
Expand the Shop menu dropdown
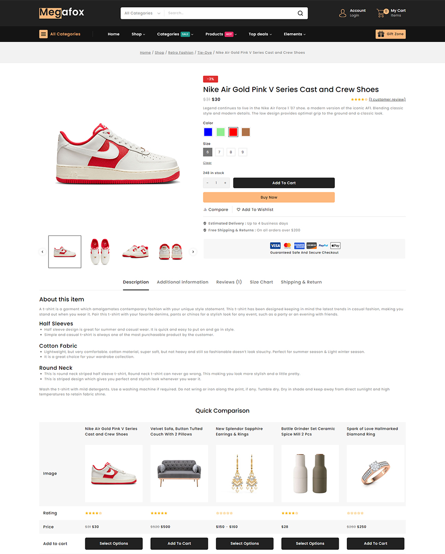coord(138,34)
